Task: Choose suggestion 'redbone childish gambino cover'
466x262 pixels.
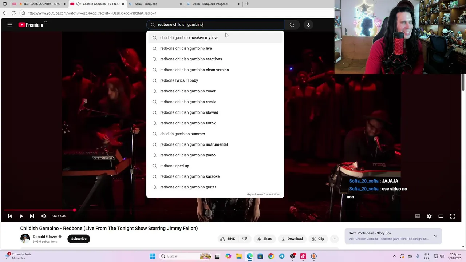Action: coord(215,91)
